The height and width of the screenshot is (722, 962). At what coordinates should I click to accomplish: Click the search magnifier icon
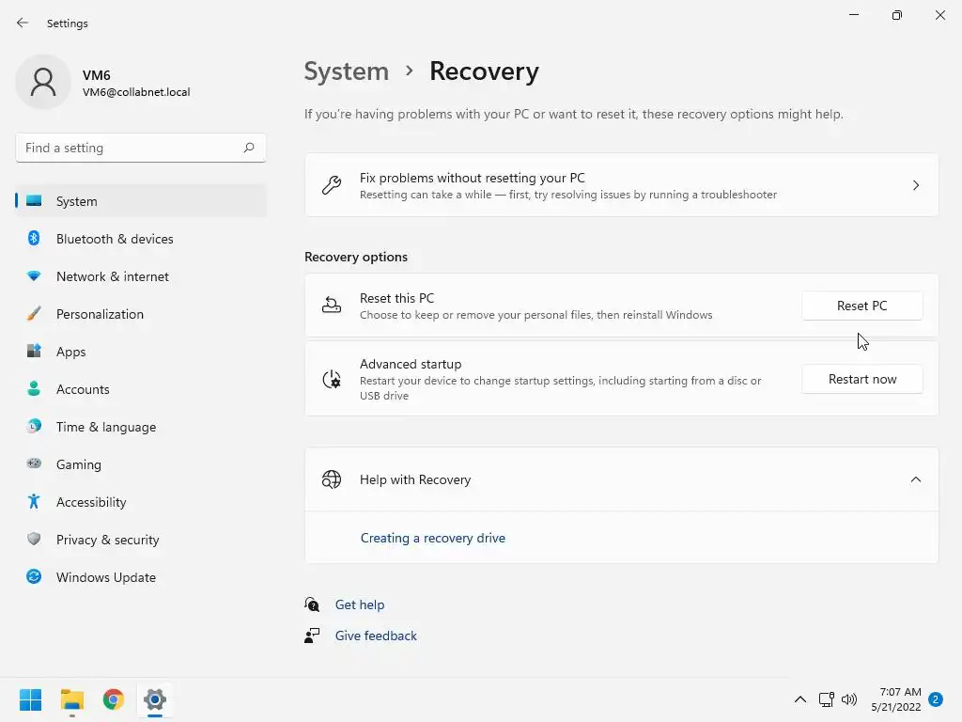click(249, 148)
